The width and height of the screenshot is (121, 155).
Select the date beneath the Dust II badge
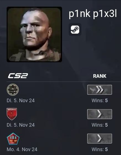(x=21, y=101)
